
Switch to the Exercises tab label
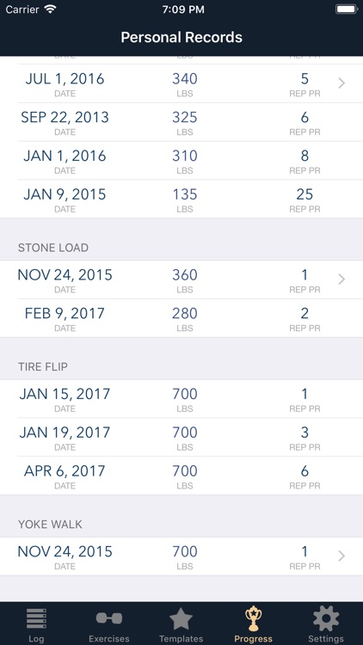click(109, 639)
